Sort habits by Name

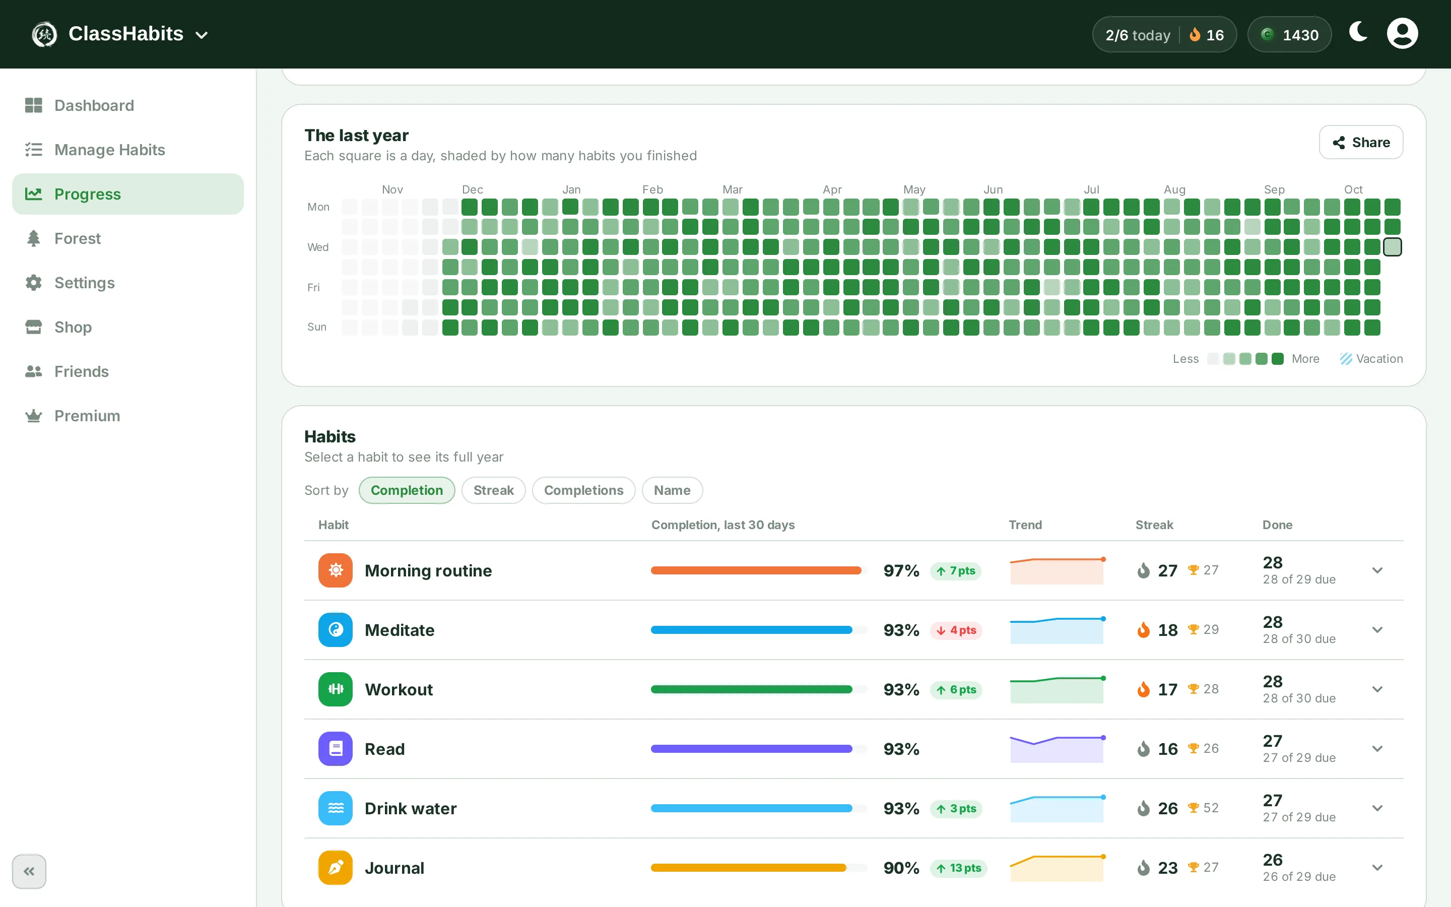pos(672,490)
